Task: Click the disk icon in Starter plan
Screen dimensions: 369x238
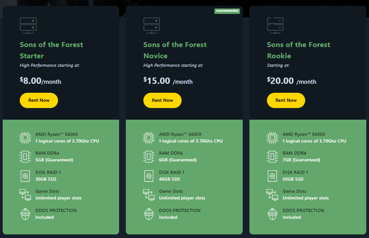Action: pyautogui.click(x=25, y=175)
